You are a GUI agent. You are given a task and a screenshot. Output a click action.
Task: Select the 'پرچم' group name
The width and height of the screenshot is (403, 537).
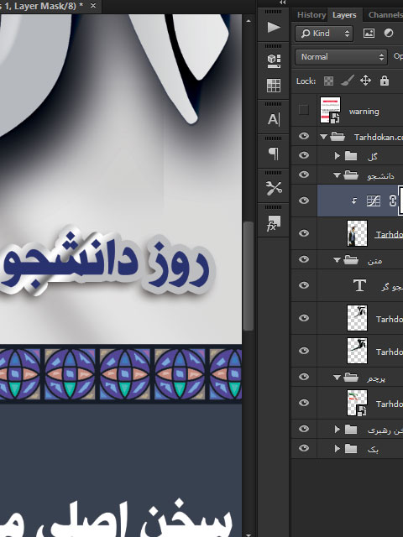point(376,378)
